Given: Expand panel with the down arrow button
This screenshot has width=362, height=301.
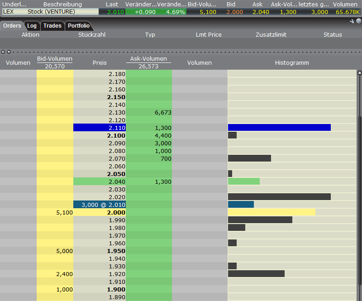Looking at the screenshot, I should coord(8,52).
